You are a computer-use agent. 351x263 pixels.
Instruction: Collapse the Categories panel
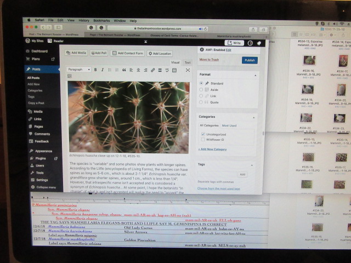click(254, 117)
